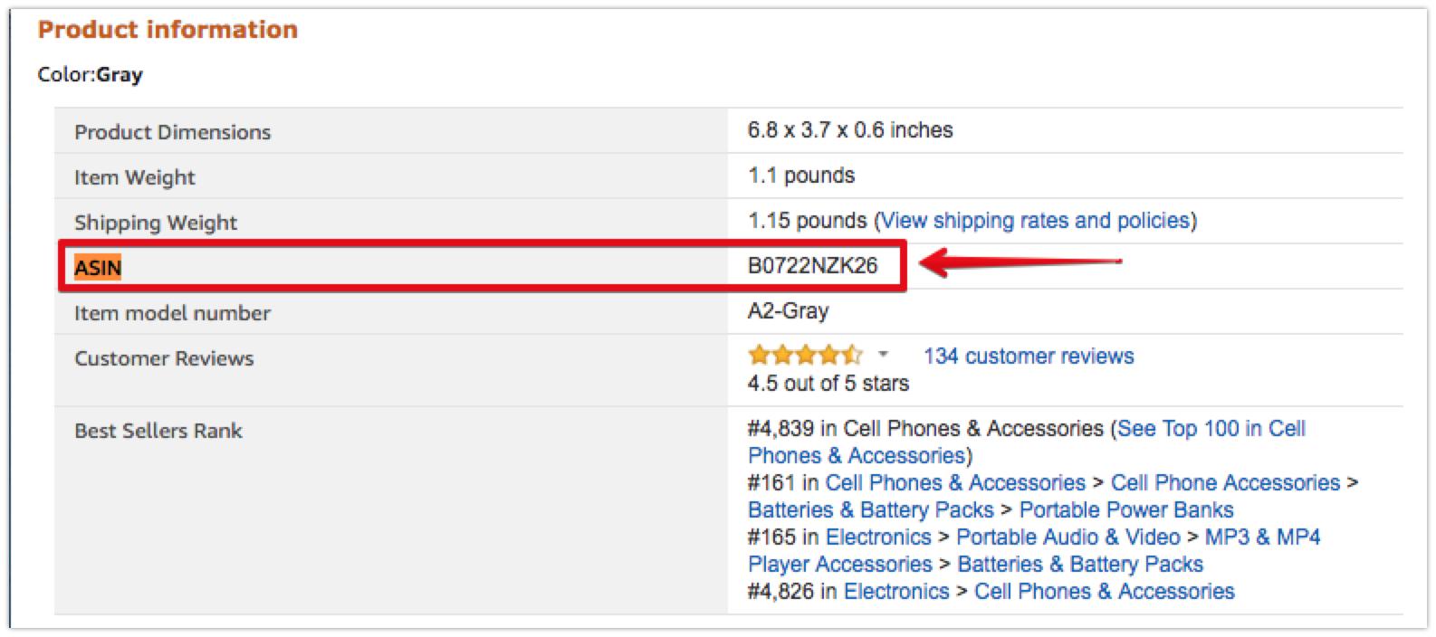Click the highlighted ASIN label
The image size is (1436, 637).
pos(98,268)
